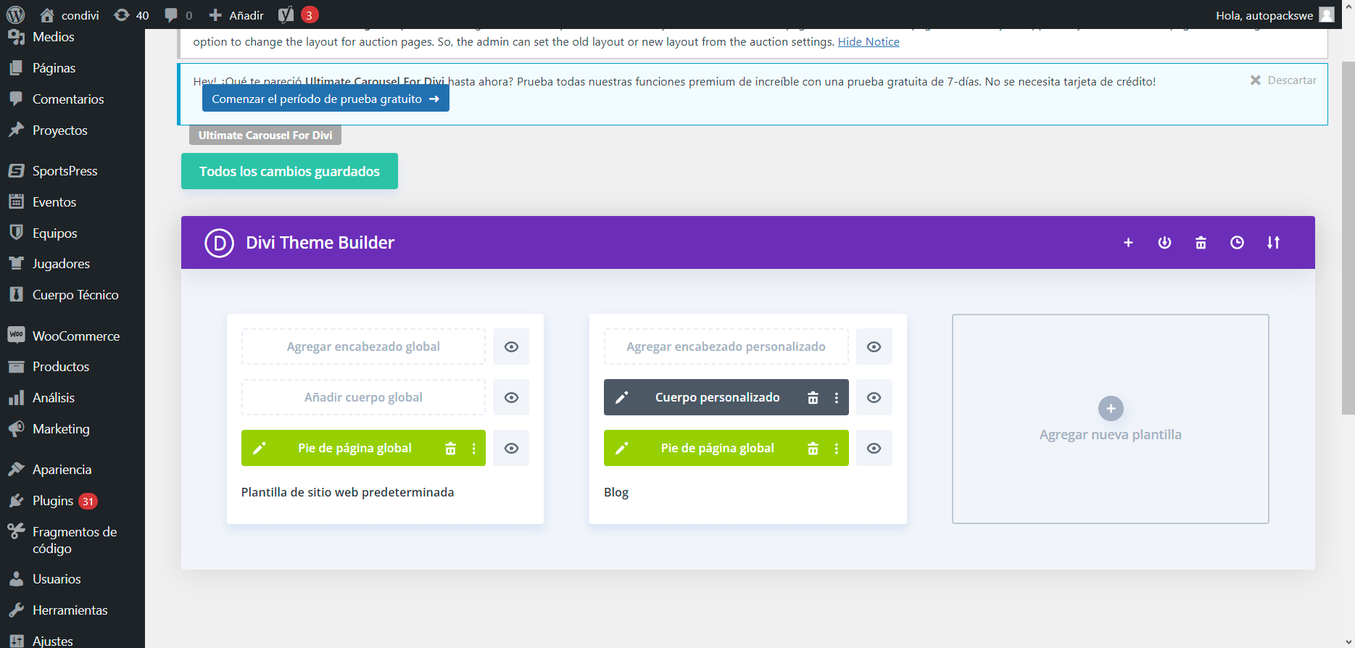Open Theme Builder history clock icon

(x=1237, y=243)
